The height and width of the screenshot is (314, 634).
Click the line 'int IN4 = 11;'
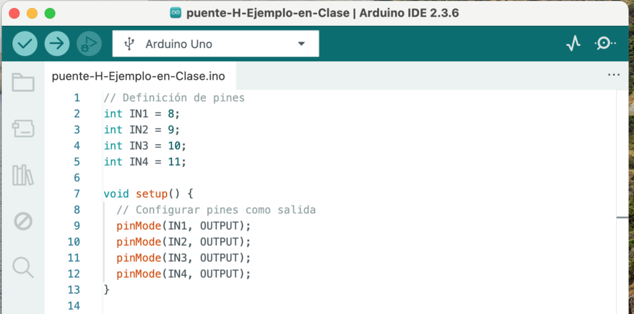click(145, 162)
